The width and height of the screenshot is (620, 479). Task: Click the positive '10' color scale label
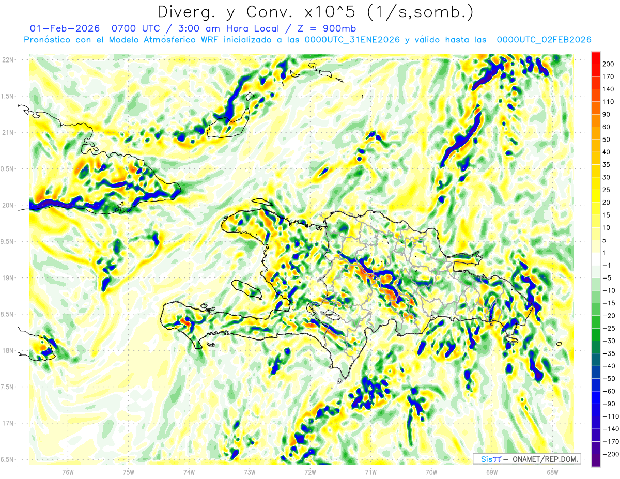point(608,228)
